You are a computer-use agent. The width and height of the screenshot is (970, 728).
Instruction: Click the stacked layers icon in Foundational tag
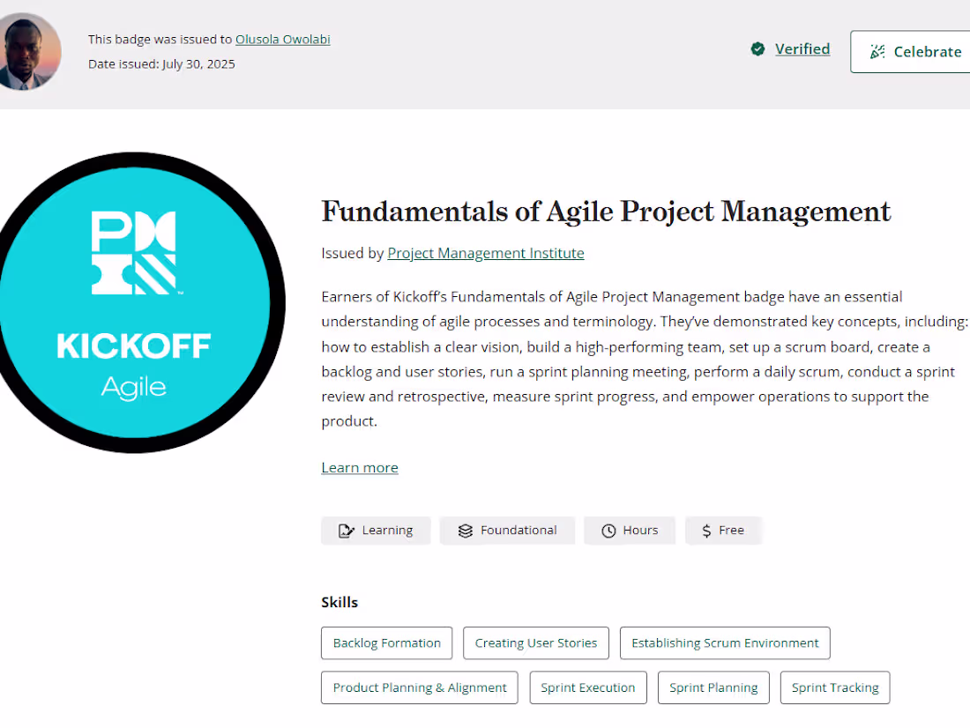click(x=465, y=530)
